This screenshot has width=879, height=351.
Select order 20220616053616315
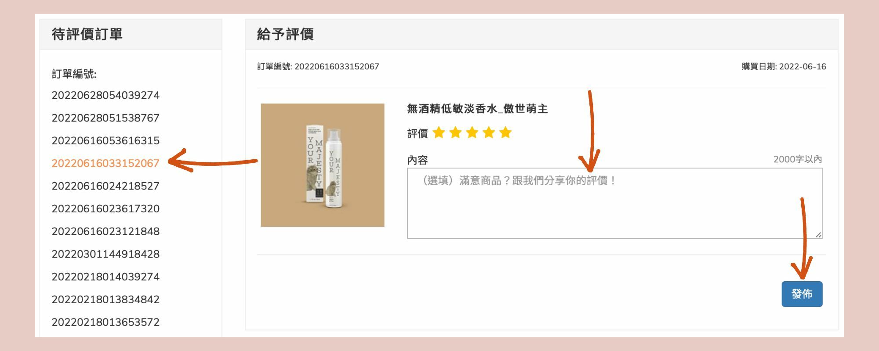(105, 140)
